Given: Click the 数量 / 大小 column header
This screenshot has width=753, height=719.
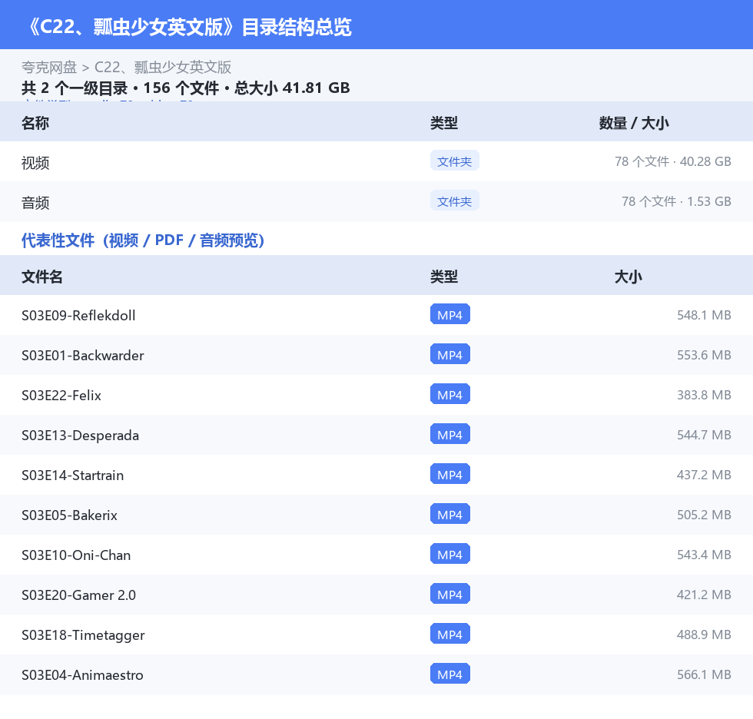Looking at the screenshot, I should pos(634,124).
